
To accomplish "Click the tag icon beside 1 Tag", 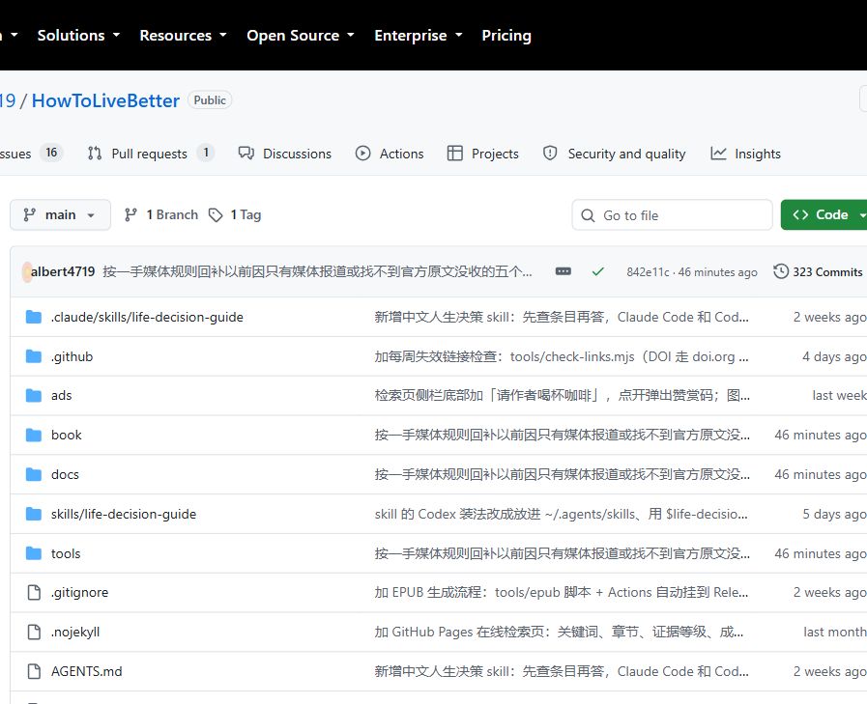I will [x=216, y=215].
